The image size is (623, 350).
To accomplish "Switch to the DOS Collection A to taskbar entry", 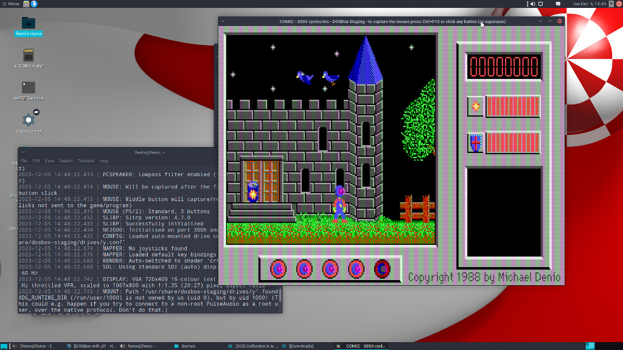I will coord(254,346).
